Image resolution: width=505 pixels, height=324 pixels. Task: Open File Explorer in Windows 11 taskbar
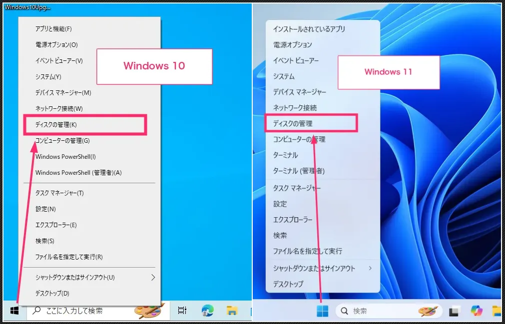tap(498, 311)
